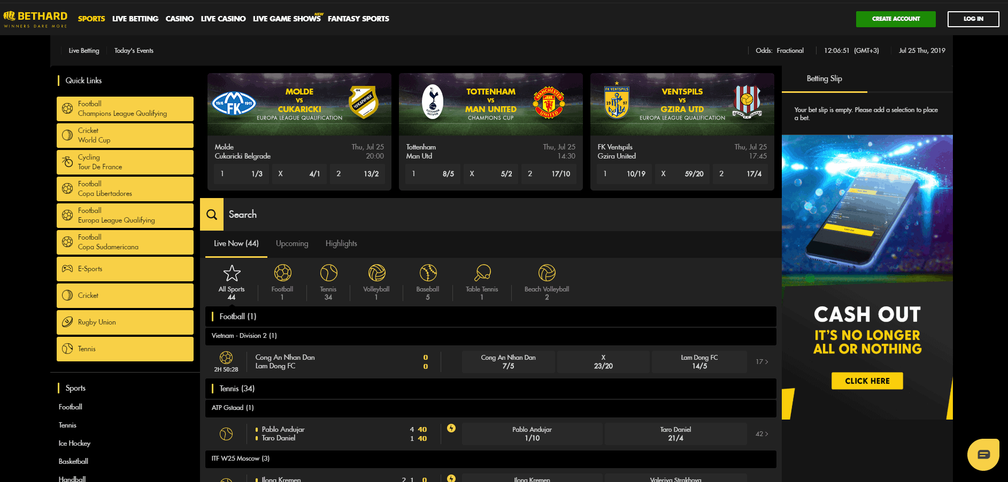Viewport: 1008px width, 482px height.
Task: Click lightning icon in Pablo Andujar match
Action: click(x=451, y=428)
